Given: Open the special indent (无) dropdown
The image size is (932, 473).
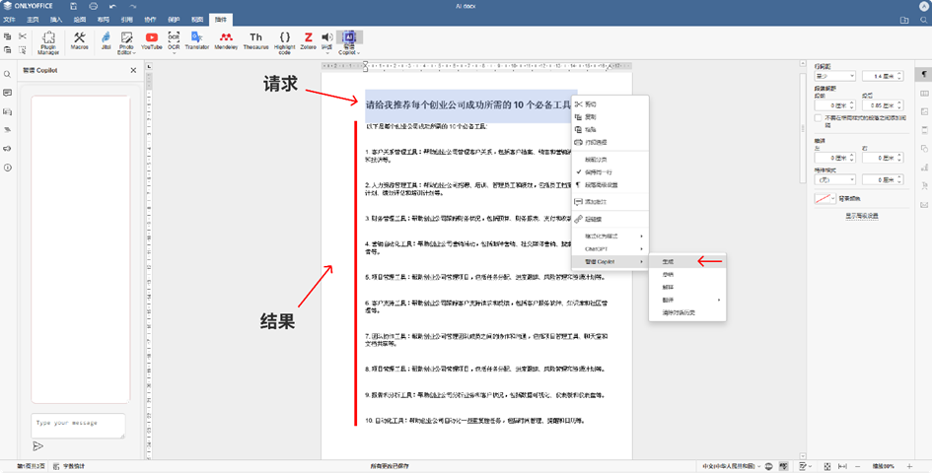Looking at the screenshot, I should (835, 179).
